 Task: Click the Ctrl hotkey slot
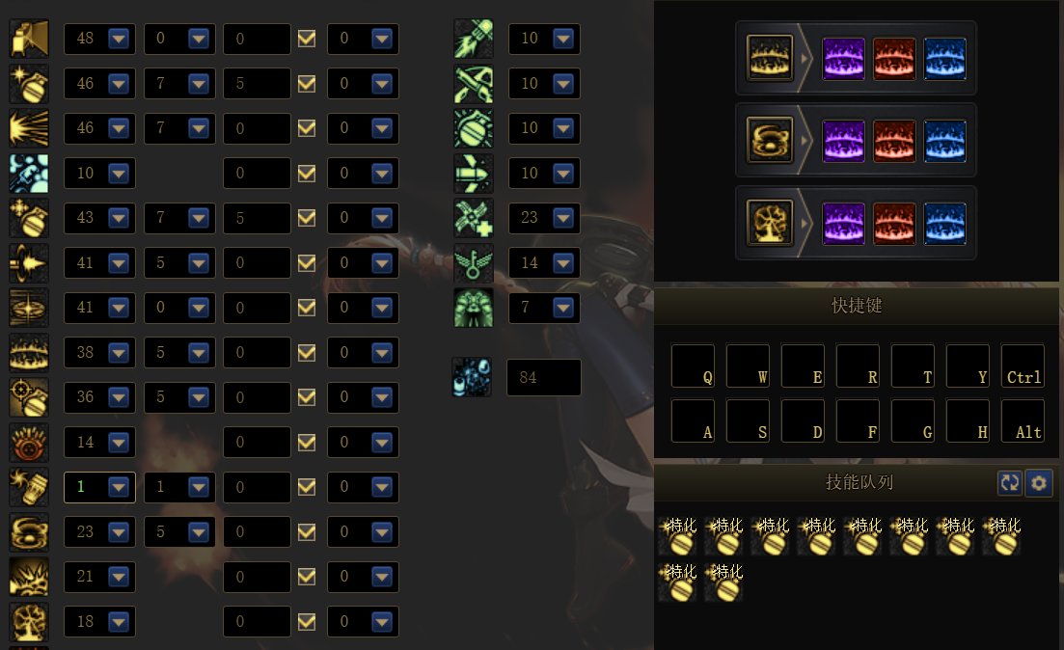(x=1023, y=366)
